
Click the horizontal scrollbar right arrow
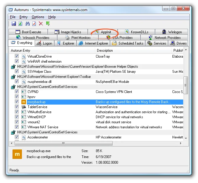[181, 143]
